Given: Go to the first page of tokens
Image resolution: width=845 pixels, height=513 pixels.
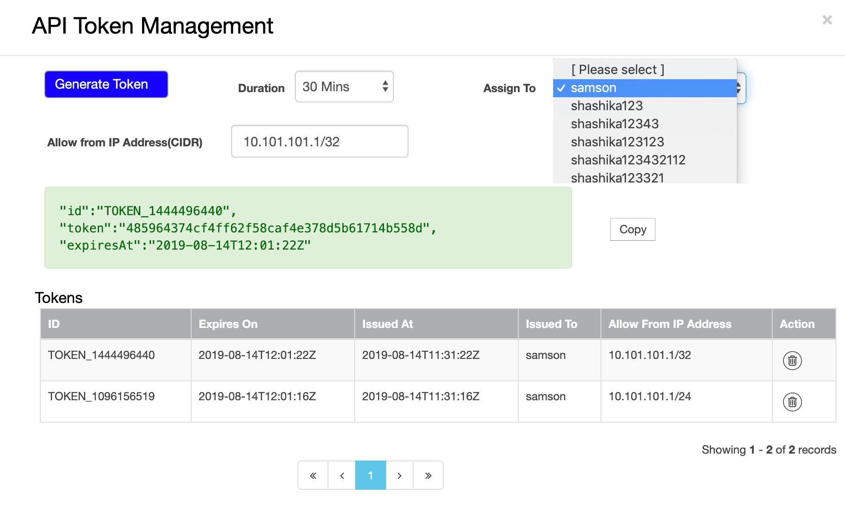Looking at the screenshot, I should (313, 475).
